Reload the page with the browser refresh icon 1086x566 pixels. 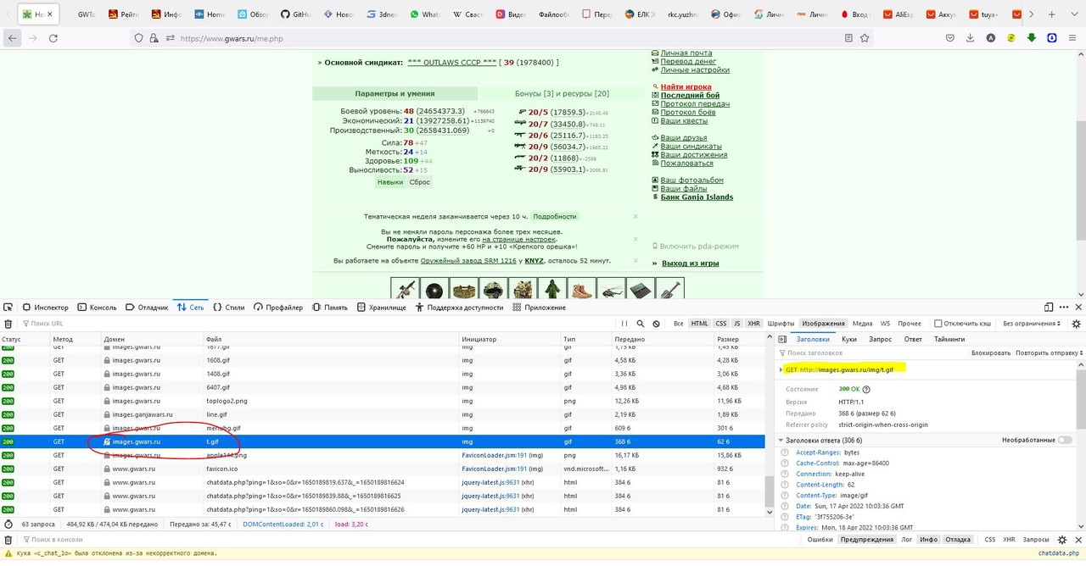53,38
